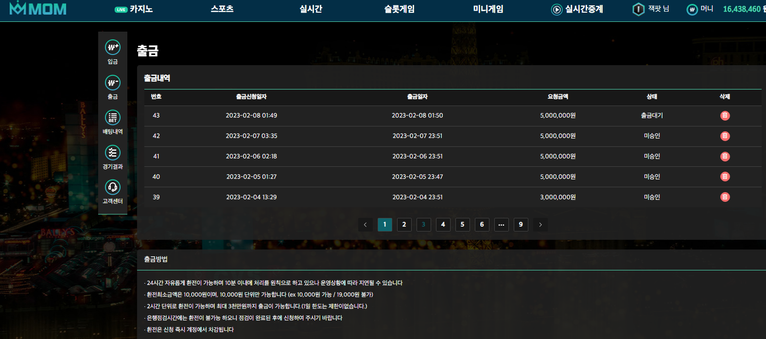
Task: Delete withdrawal record number 43
Action: (x=725, y=116)
